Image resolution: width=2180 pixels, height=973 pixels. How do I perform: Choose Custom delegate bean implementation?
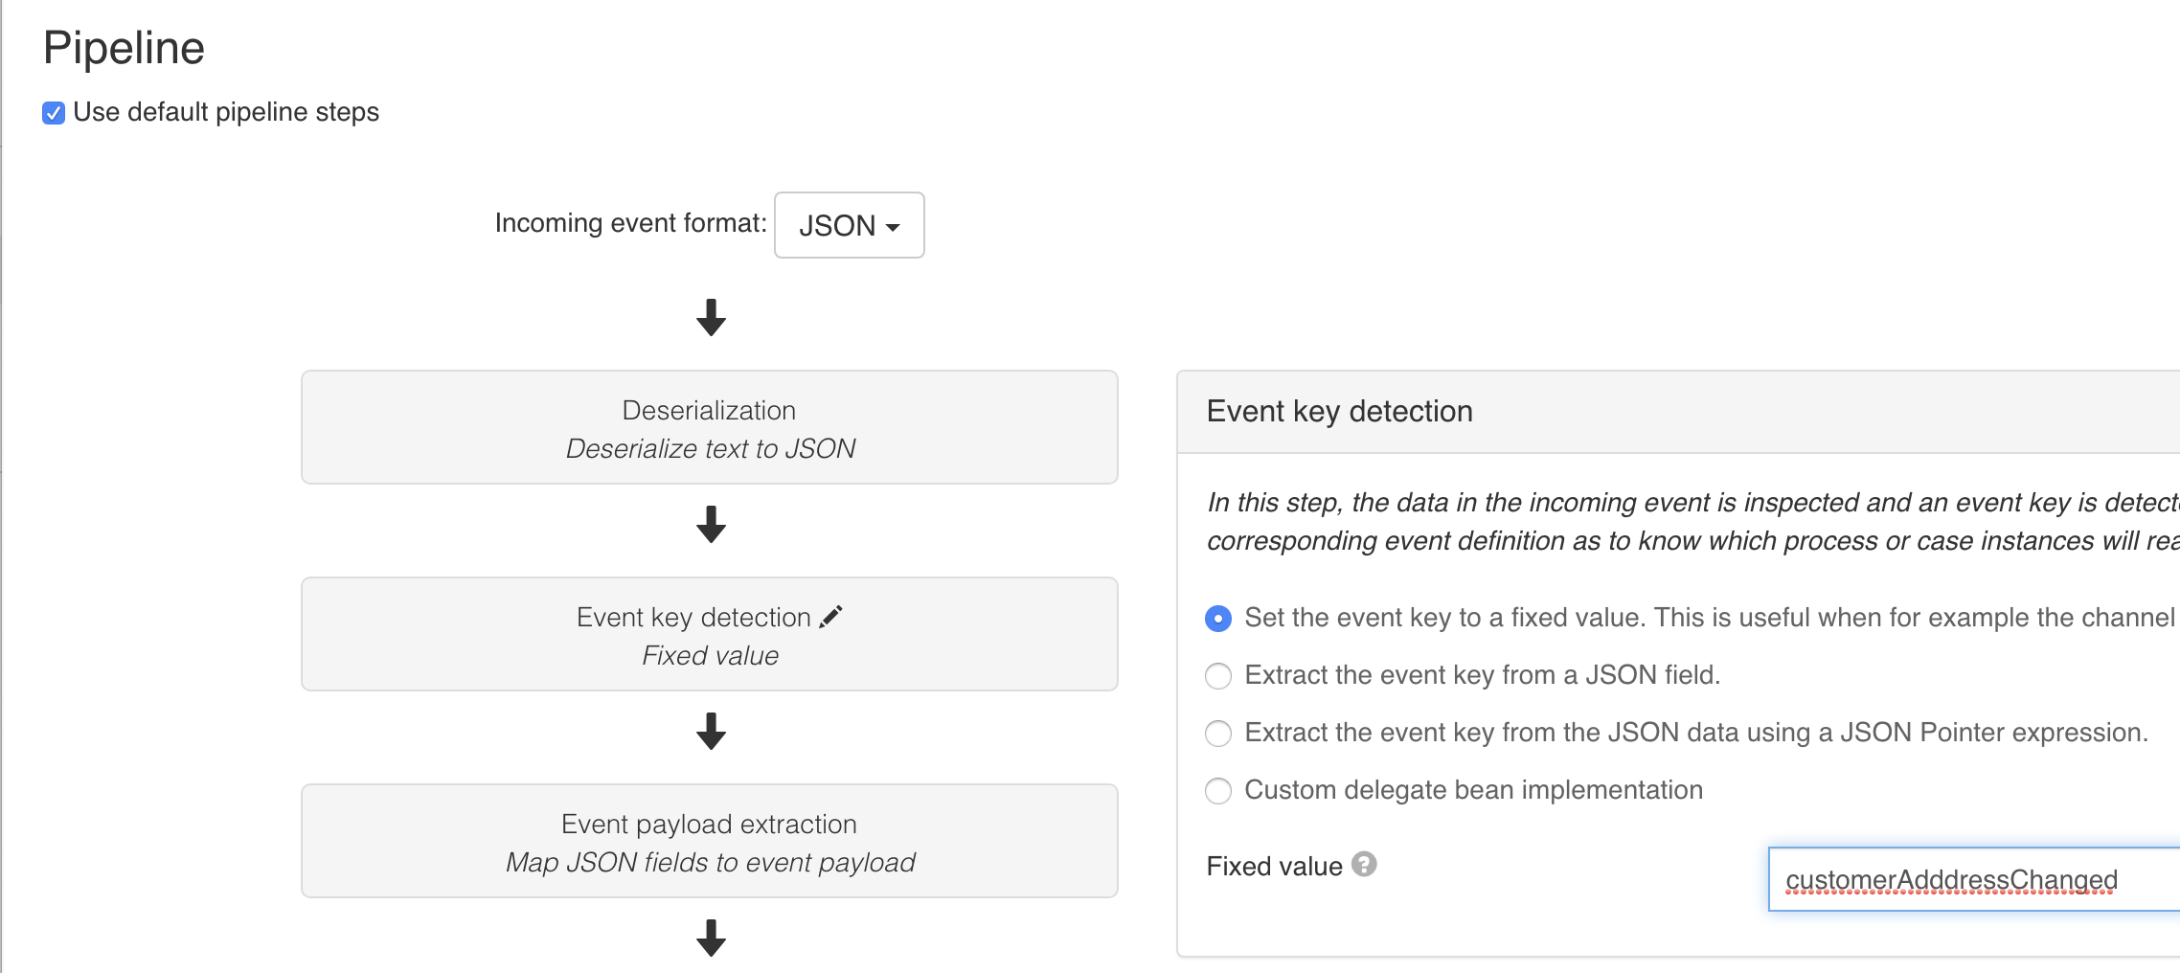(x=1217, y=791)
